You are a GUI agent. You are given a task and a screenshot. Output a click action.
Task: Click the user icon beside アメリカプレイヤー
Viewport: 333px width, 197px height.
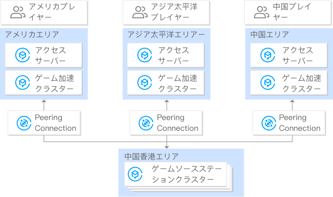tap(18, 12)
